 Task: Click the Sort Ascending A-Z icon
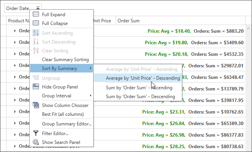[36, 33]
